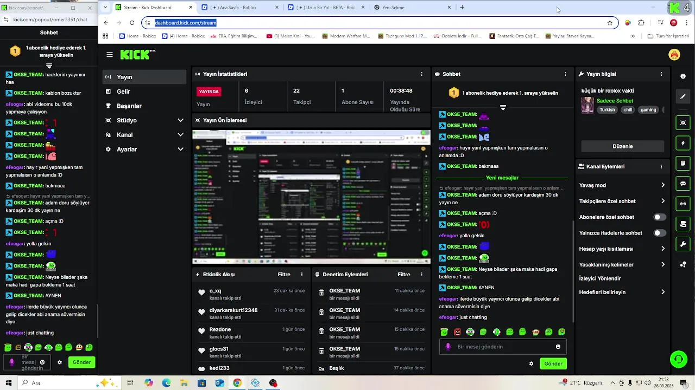Click the Yeni mesajlar divider in chat
The image size is (695, 390).
coord(502,178)
